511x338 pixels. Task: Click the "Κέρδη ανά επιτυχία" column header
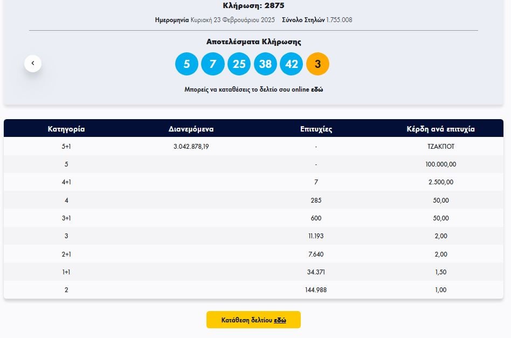[x=440, y=129]
